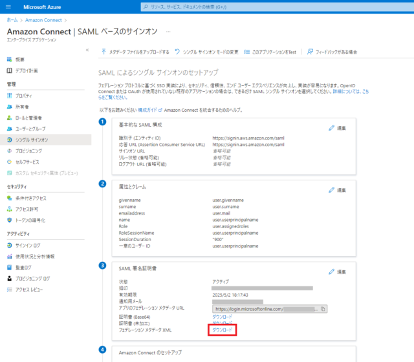The width and height of the screenshot is (414, 362).
Task: Open the Amazon Connect breadcrumb link
Action: pyautogui.click(x=43, y=20)
